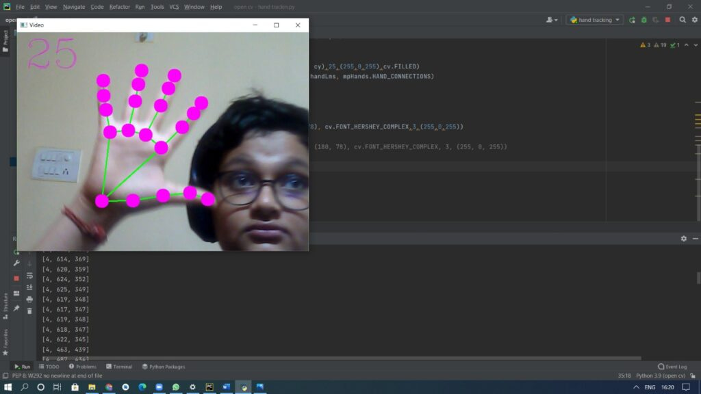Open the PyCharm Settings gear
This screenshot has width=701, height=394.
pyautogui.click(x=695, y=20)
